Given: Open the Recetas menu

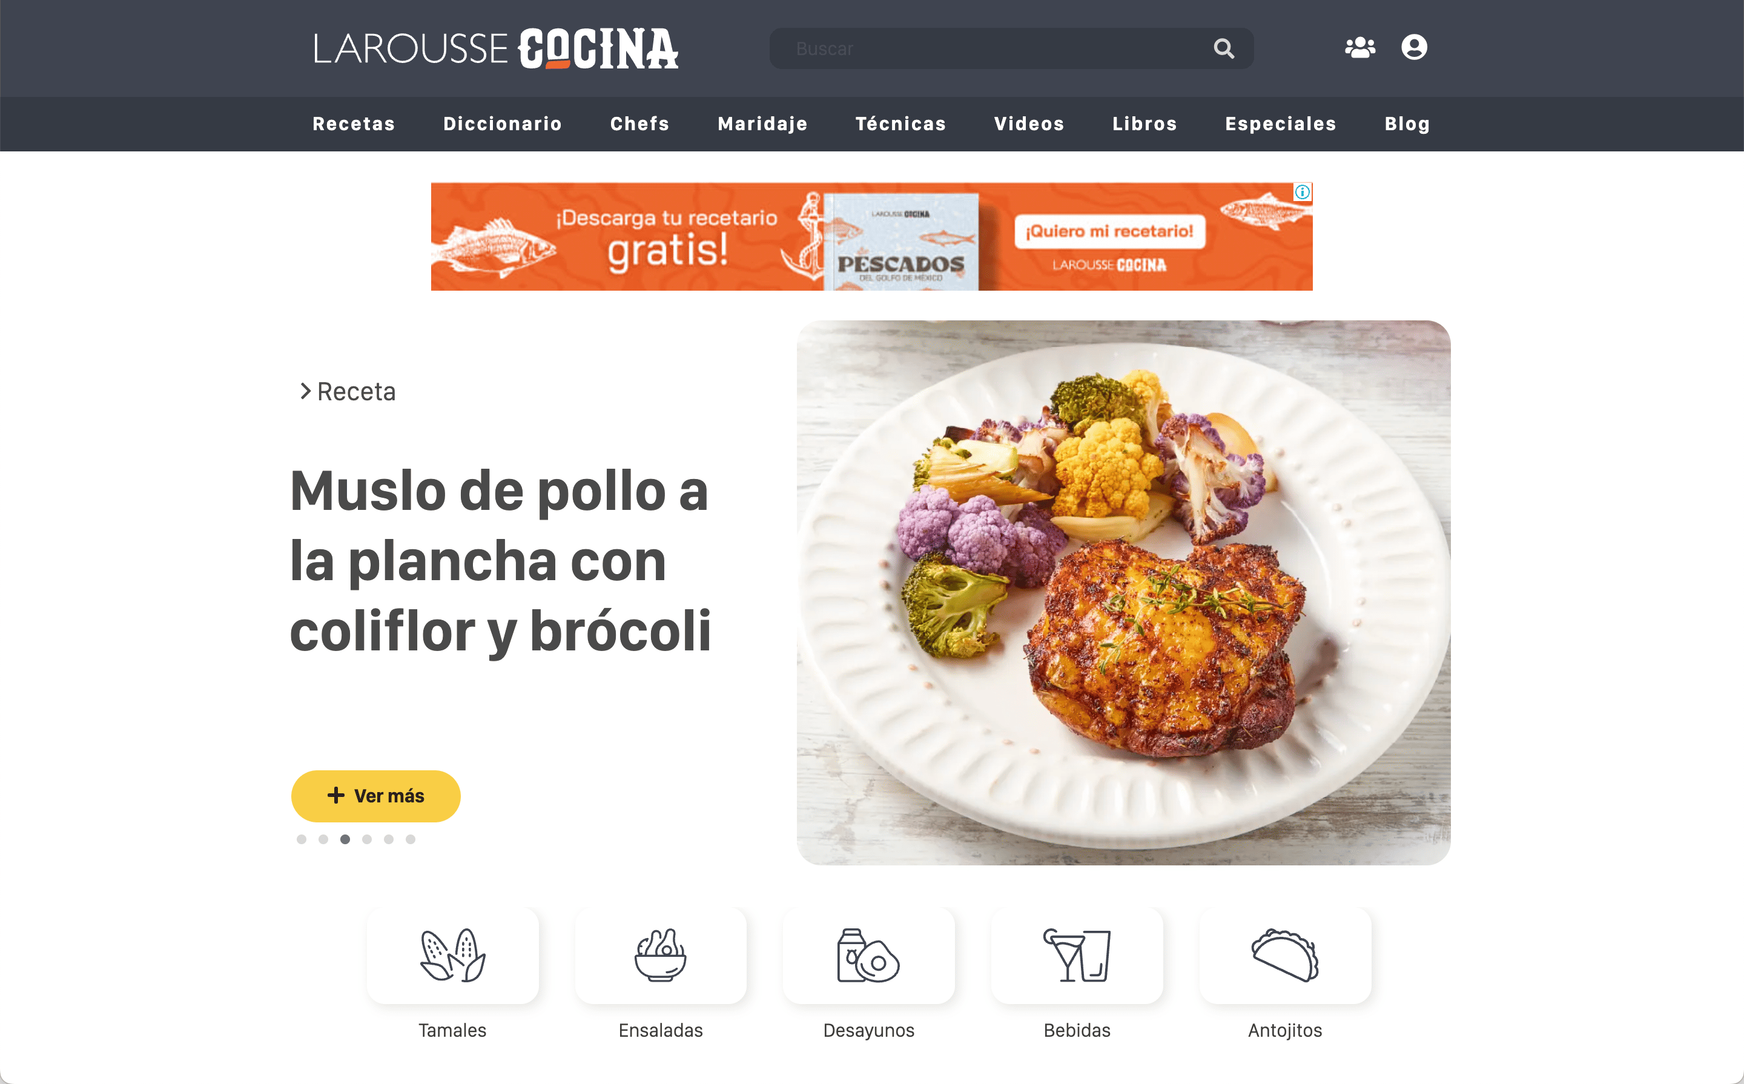Looking at the screenshot, I should click(x=354, y=124).
